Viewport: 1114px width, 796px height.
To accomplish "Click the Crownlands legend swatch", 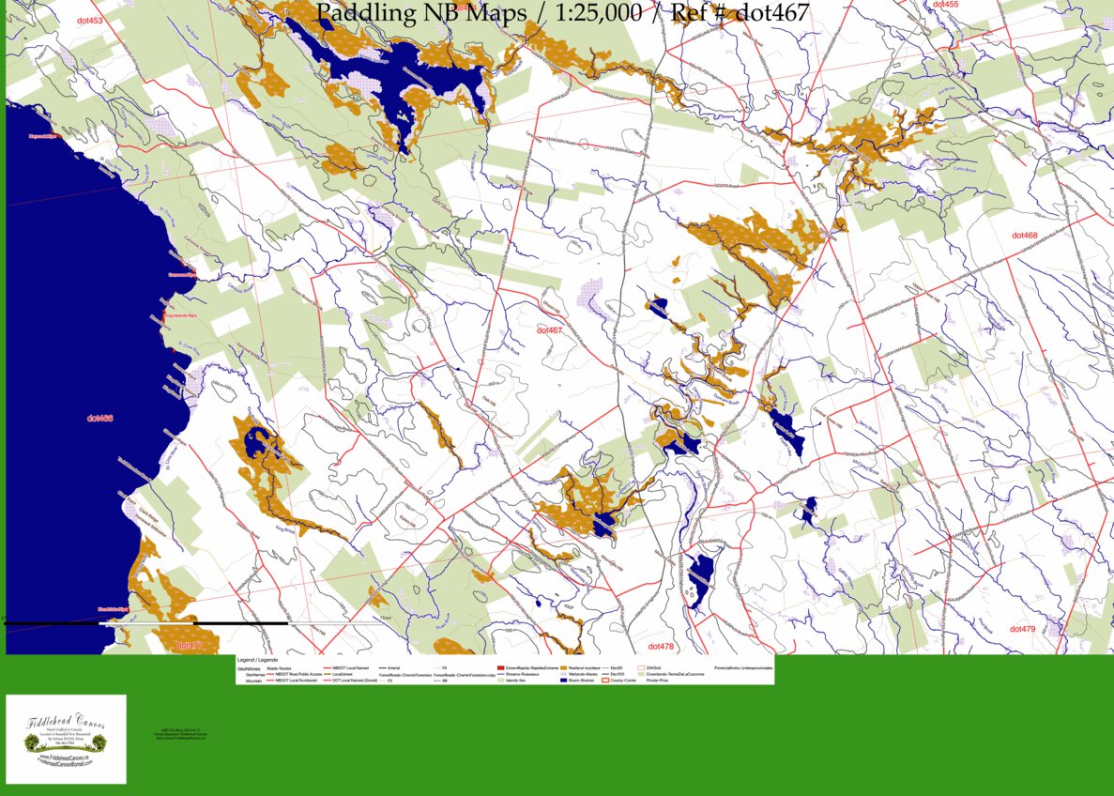I will pyautogui.click(x=642, y=675).
